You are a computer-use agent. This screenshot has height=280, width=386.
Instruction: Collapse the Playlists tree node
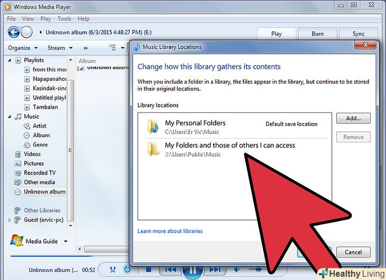point(10,60)
